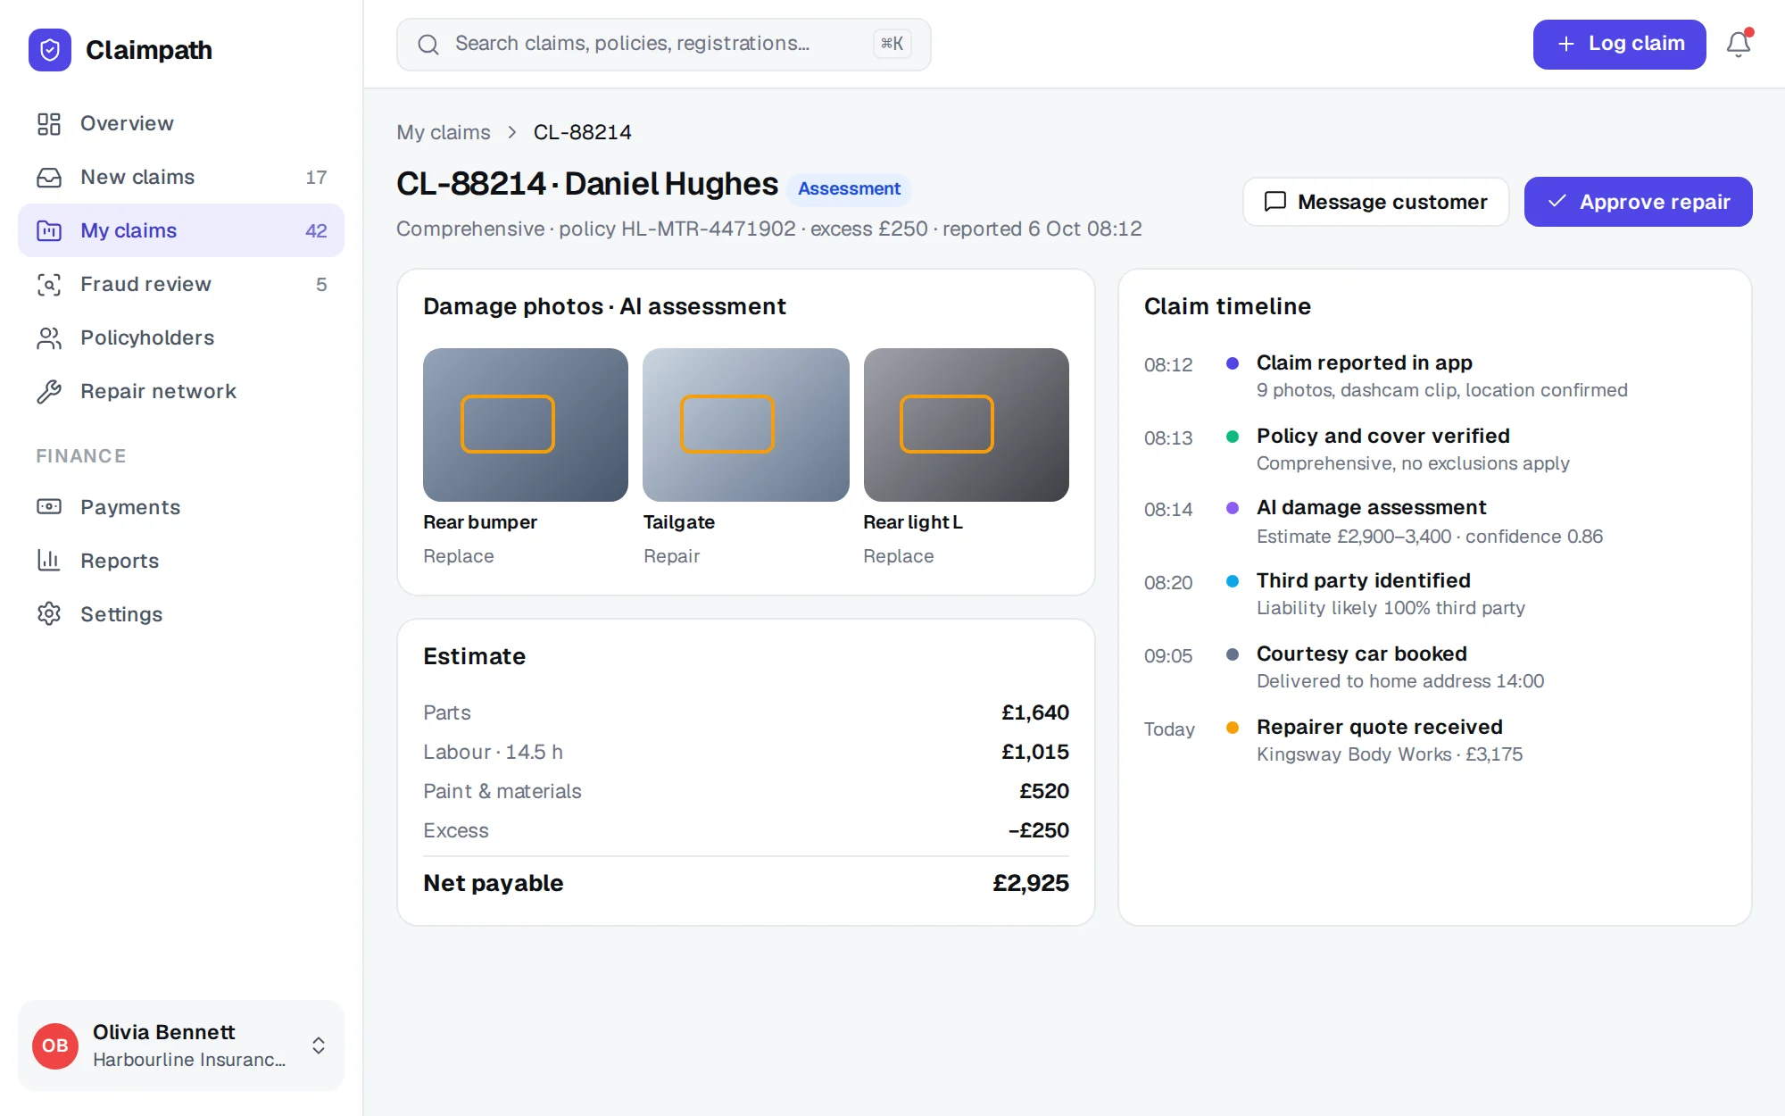Click the Excess −£250 value
The width and height of the screenshot is (1785, 1116).
click(x=1038, y=830)
